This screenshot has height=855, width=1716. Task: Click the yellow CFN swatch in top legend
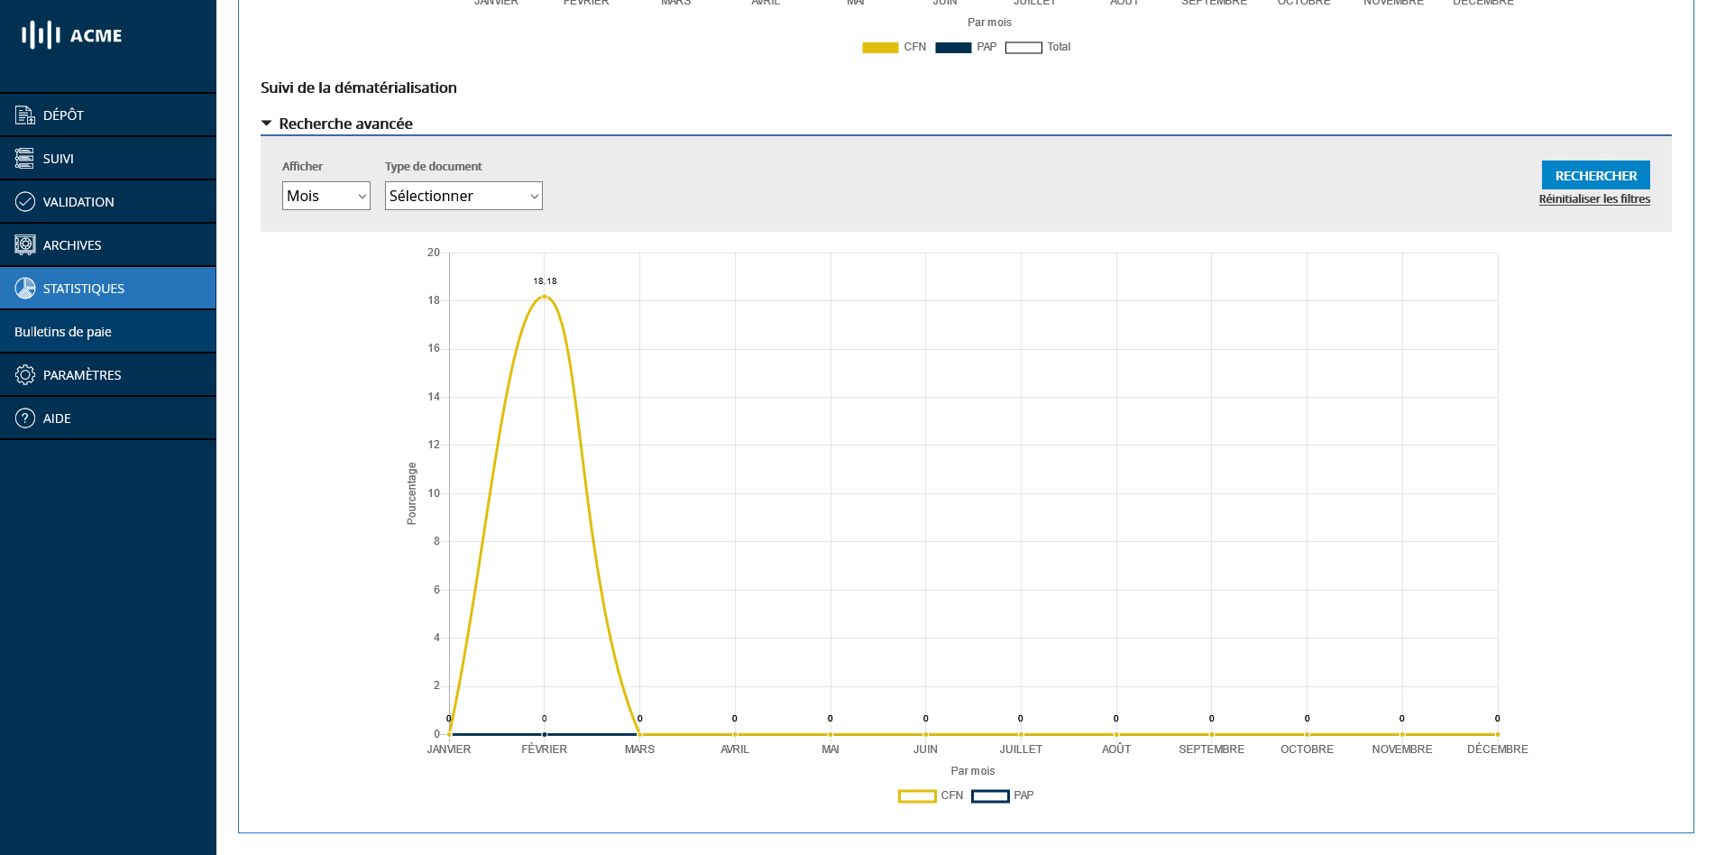point(880,47)
